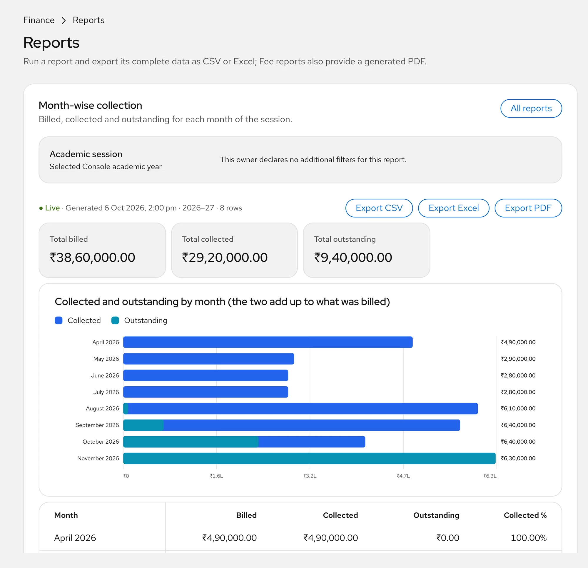Download the report with Export PDF
588x568 pixels.
528,208
